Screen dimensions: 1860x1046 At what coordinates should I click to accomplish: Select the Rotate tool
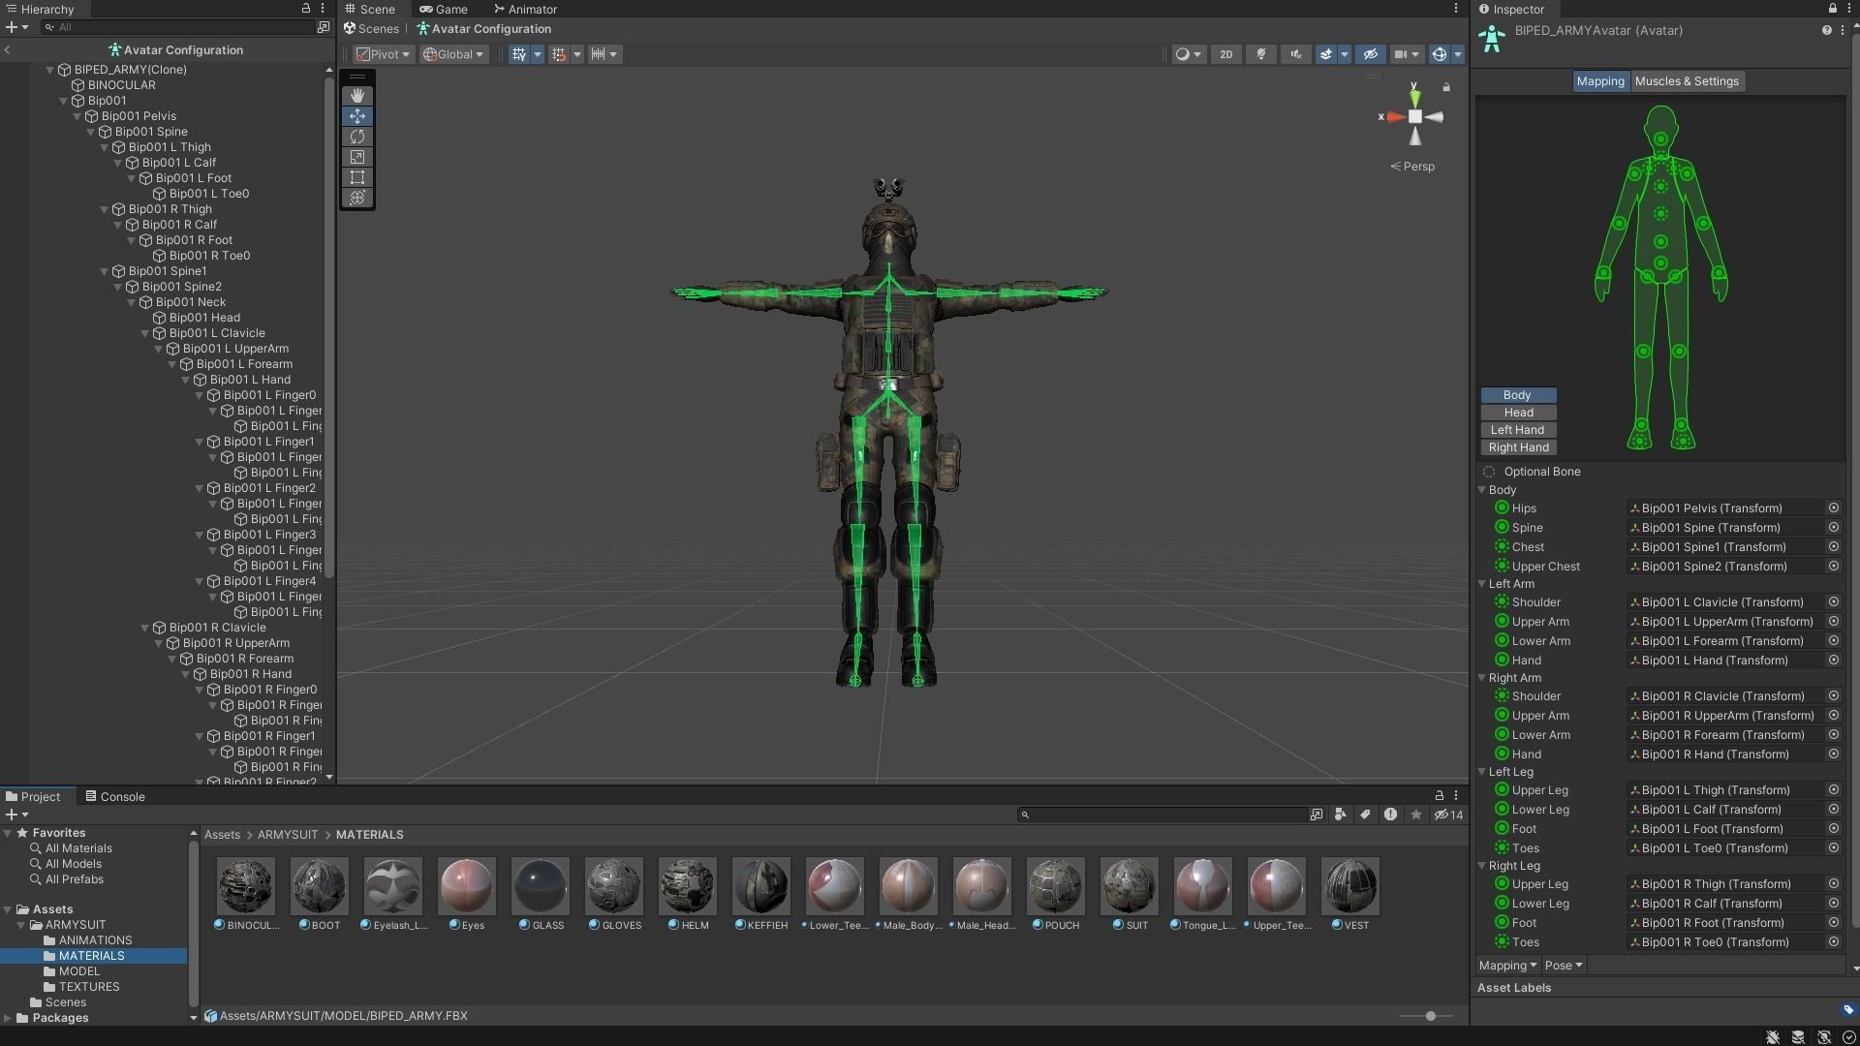point(357,137)
